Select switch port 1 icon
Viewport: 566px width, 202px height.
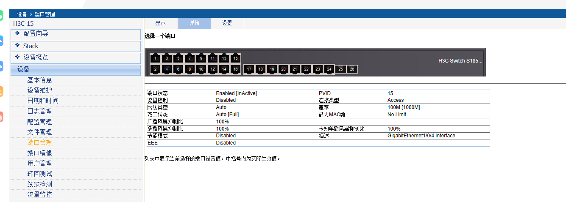coord(156,58)
